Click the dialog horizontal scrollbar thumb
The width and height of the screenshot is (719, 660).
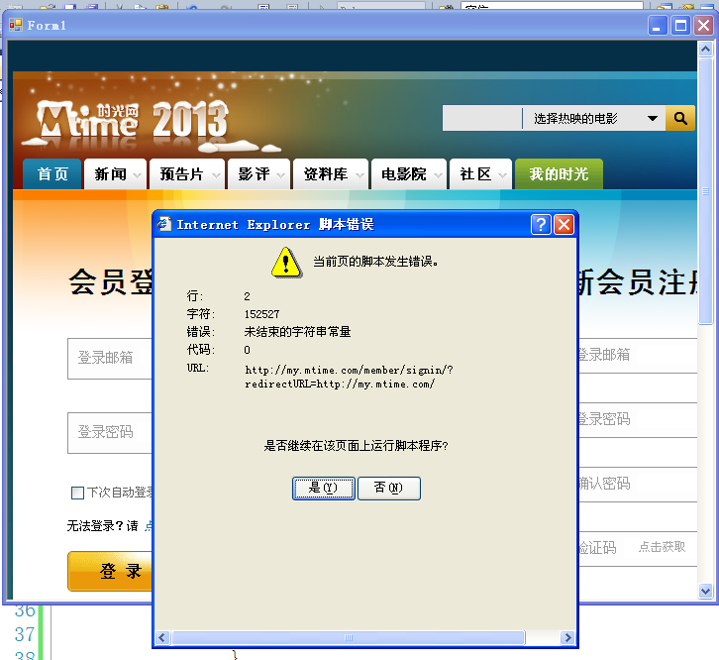348,637
